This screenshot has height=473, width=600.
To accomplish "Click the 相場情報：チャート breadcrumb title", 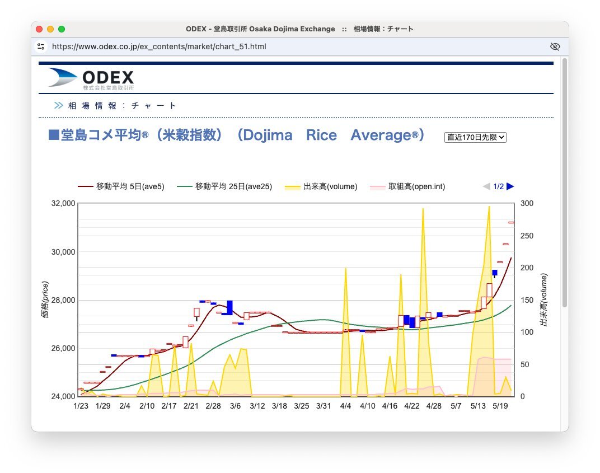I will [122, 106].
